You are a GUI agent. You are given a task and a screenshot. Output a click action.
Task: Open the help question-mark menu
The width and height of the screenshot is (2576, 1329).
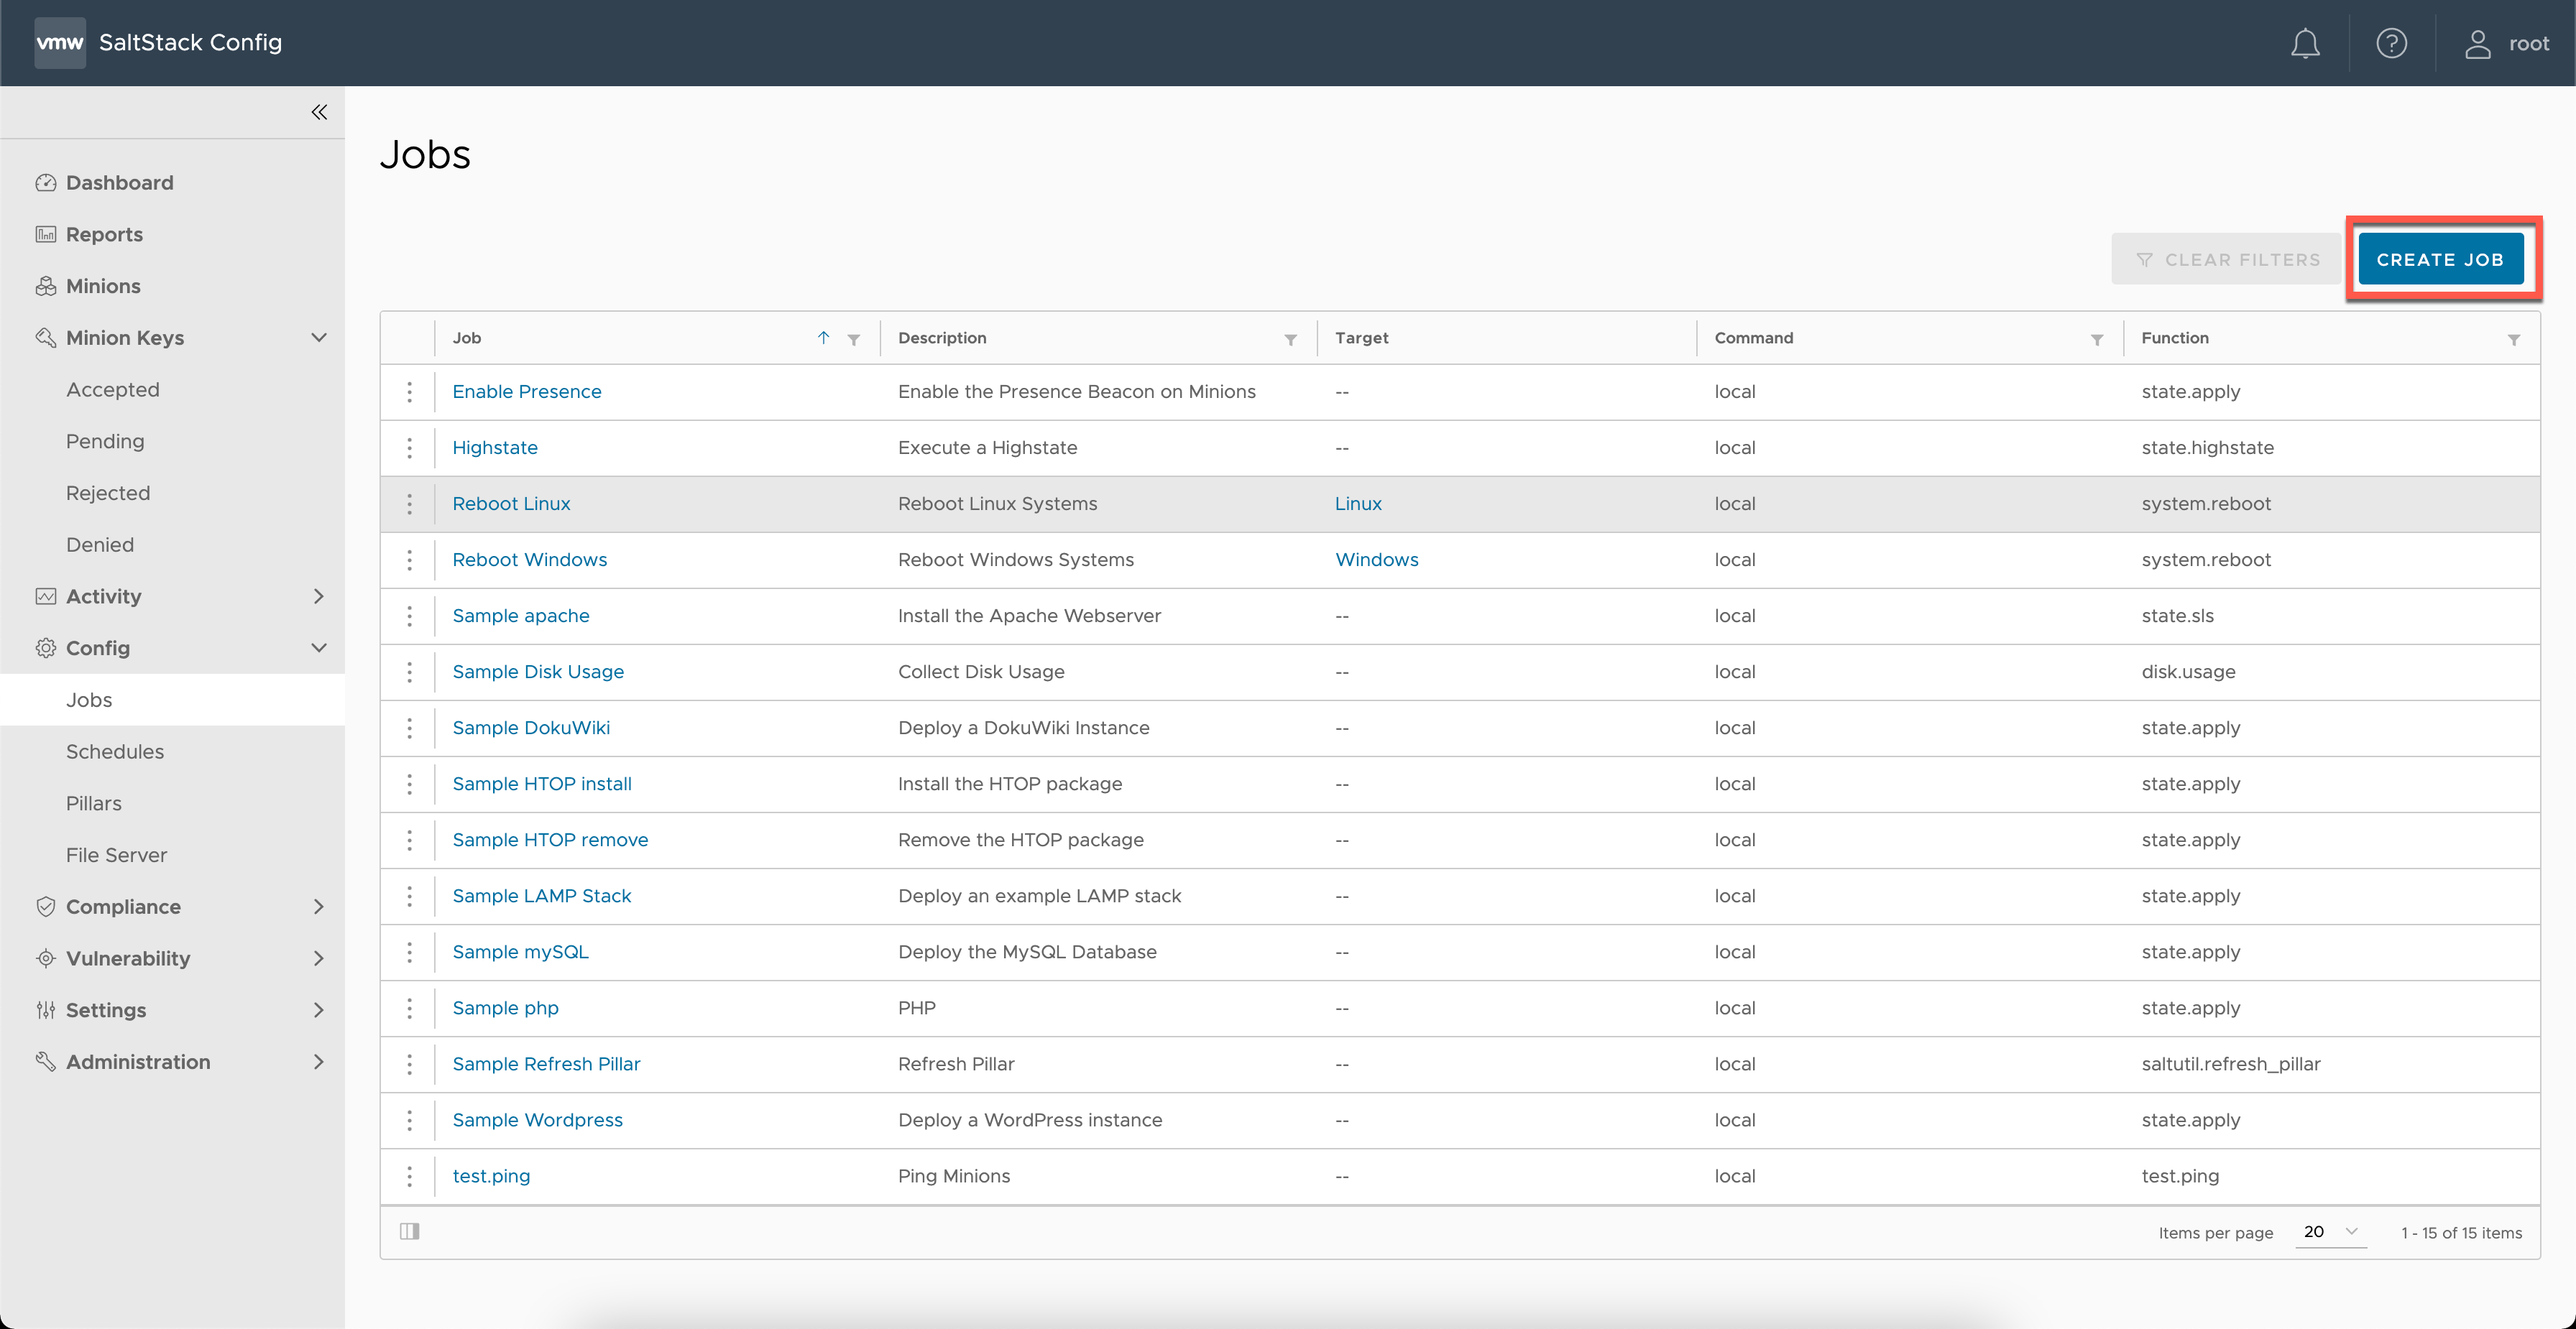[x=2392, y=43]
